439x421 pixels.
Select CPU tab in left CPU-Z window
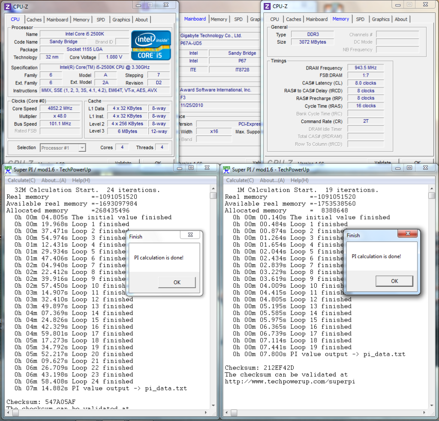pos(15,19)
